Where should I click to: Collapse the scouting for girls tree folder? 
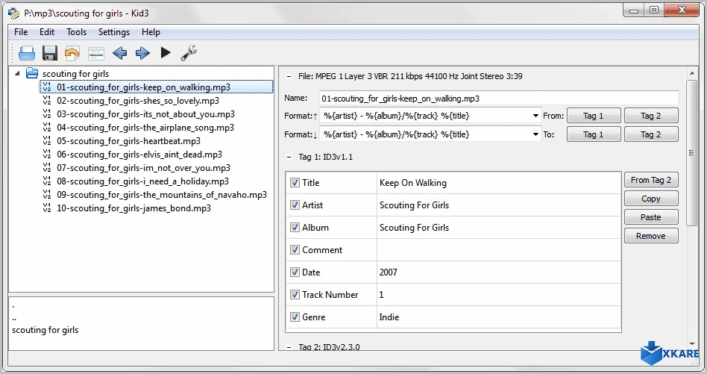17,73
